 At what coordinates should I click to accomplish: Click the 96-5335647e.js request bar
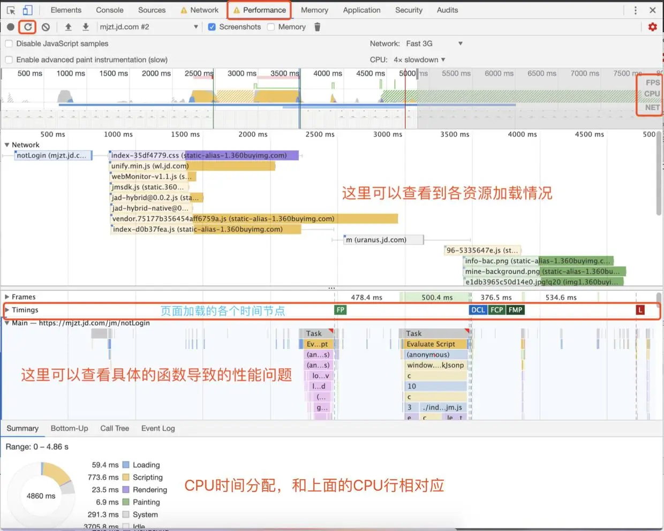482,250
